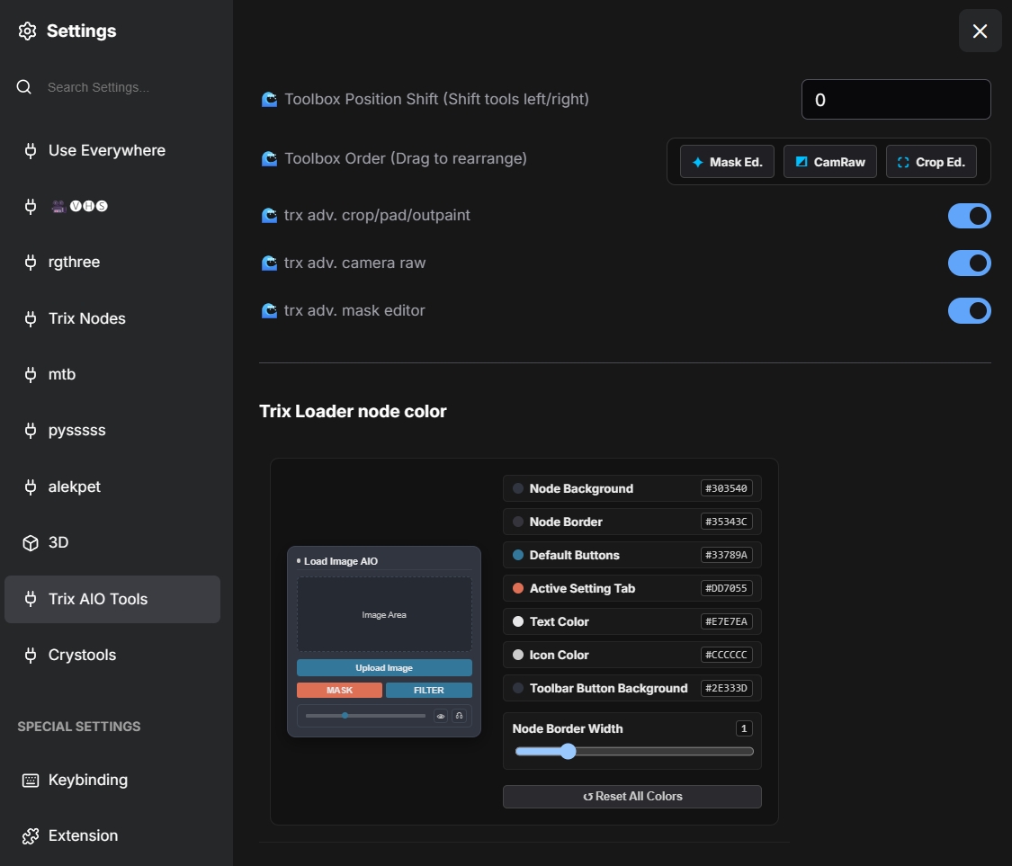The height and width of the screenshot is (866, 1012).
Task: Click the Node Border Width slider handle
Action: (x=568, y=751)
